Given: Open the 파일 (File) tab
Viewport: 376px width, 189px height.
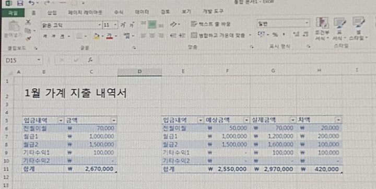Looking at the screenshot, I should pos(13,13).
